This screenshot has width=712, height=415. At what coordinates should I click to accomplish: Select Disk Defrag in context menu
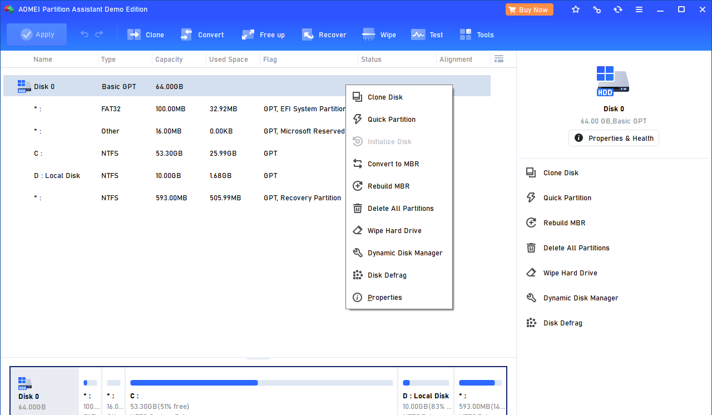pos(399,275)
